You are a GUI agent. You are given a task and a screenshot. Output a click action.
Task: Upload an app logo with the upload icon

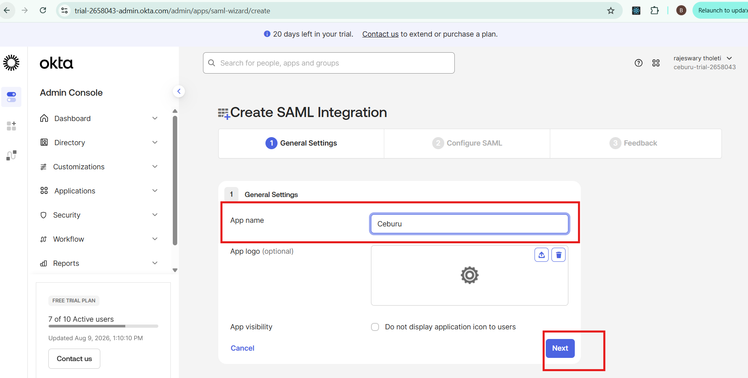(541, 255)
